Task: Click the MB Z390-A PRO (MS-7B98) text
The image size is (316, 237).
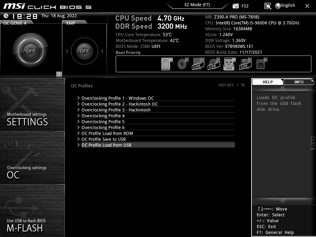Action: click(232, 17)
